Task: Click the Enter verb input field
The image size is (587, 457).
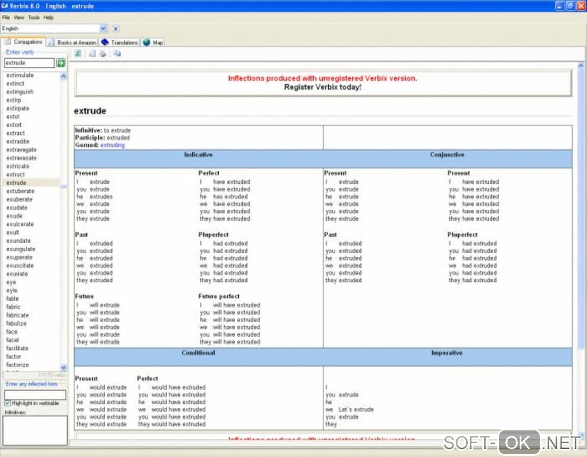Action: click(x=29, y=63)
